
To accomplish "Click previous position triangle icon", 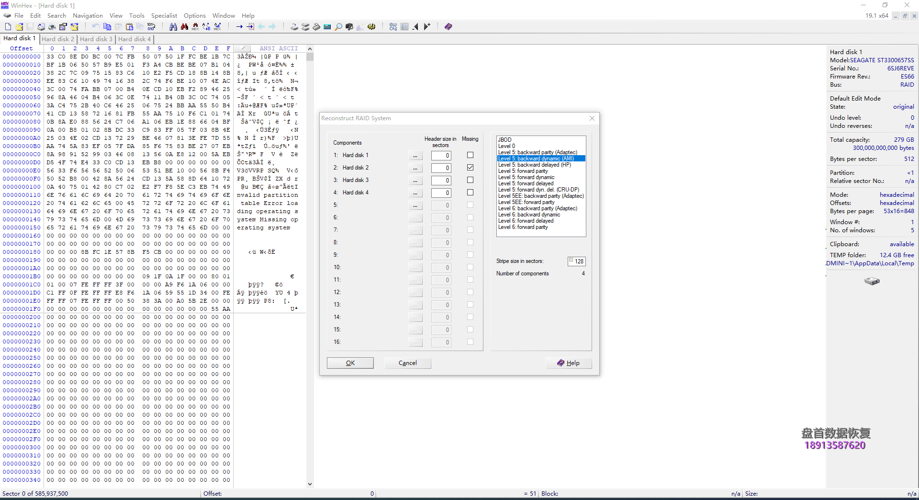I will pos(415,27).
